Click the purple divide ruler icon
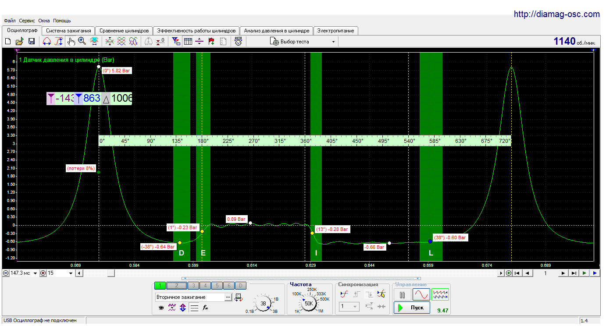This screenshot has height=326, width=606. 200,41
